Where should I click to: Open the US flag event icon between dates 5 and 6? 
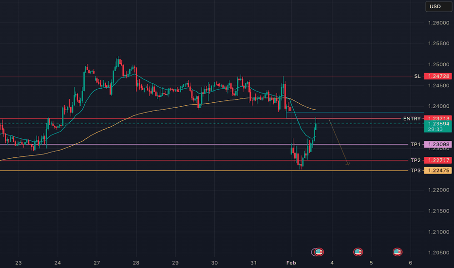pos(397,252)
